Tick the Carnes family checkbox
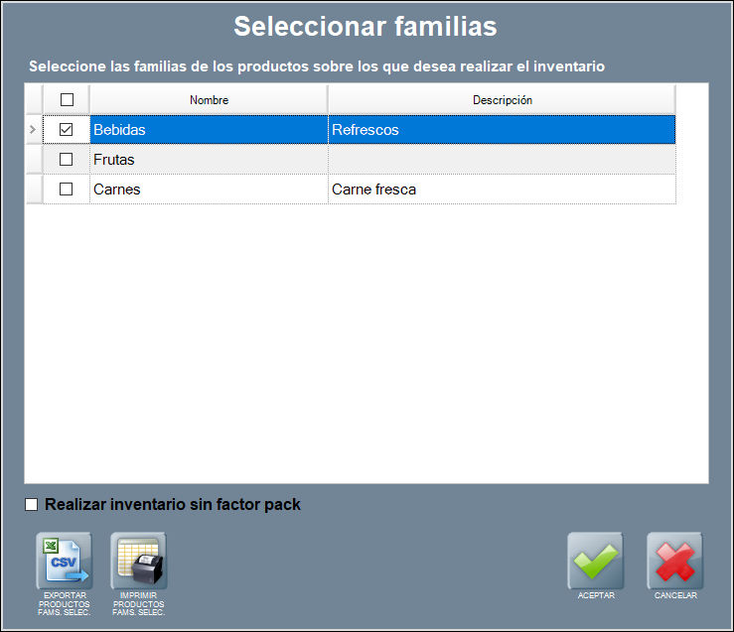 pos(67,190)
